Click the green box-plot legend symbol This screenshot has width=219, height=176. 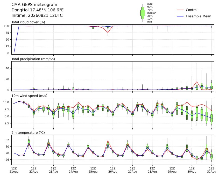143,13
